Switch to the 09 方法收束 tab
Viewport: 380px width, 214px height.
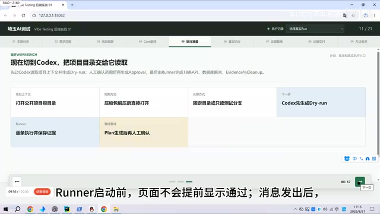pyautogui.click(x=359, y=42)
